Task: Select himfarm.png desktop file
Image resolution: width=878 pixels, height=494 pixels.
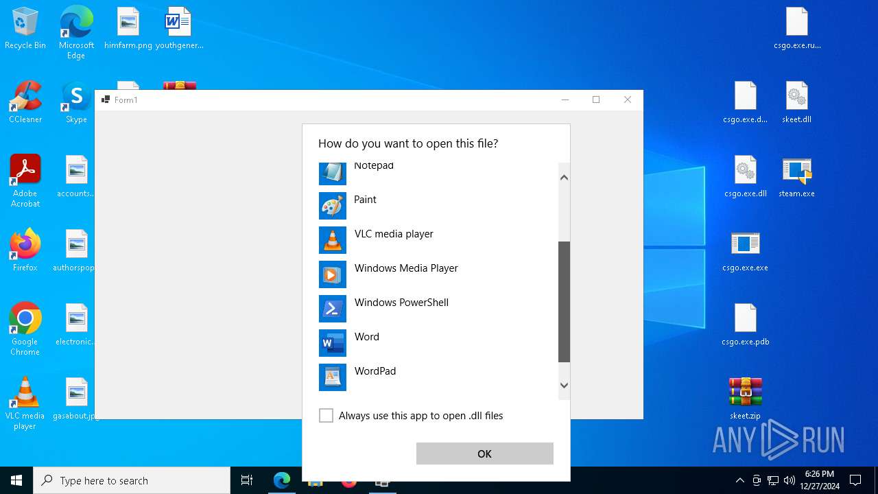Action: coord(128,29)
